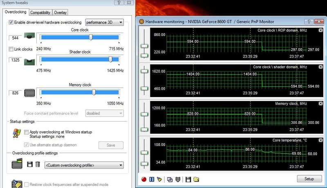Click the film clapper profile icon
Screen dimensions: 327x188
pos(17,164)
